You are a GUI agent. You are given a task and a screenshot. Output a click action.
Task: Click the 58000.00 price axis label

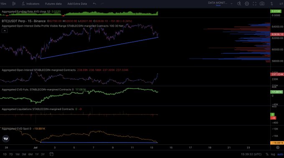(x=277, y=61)
